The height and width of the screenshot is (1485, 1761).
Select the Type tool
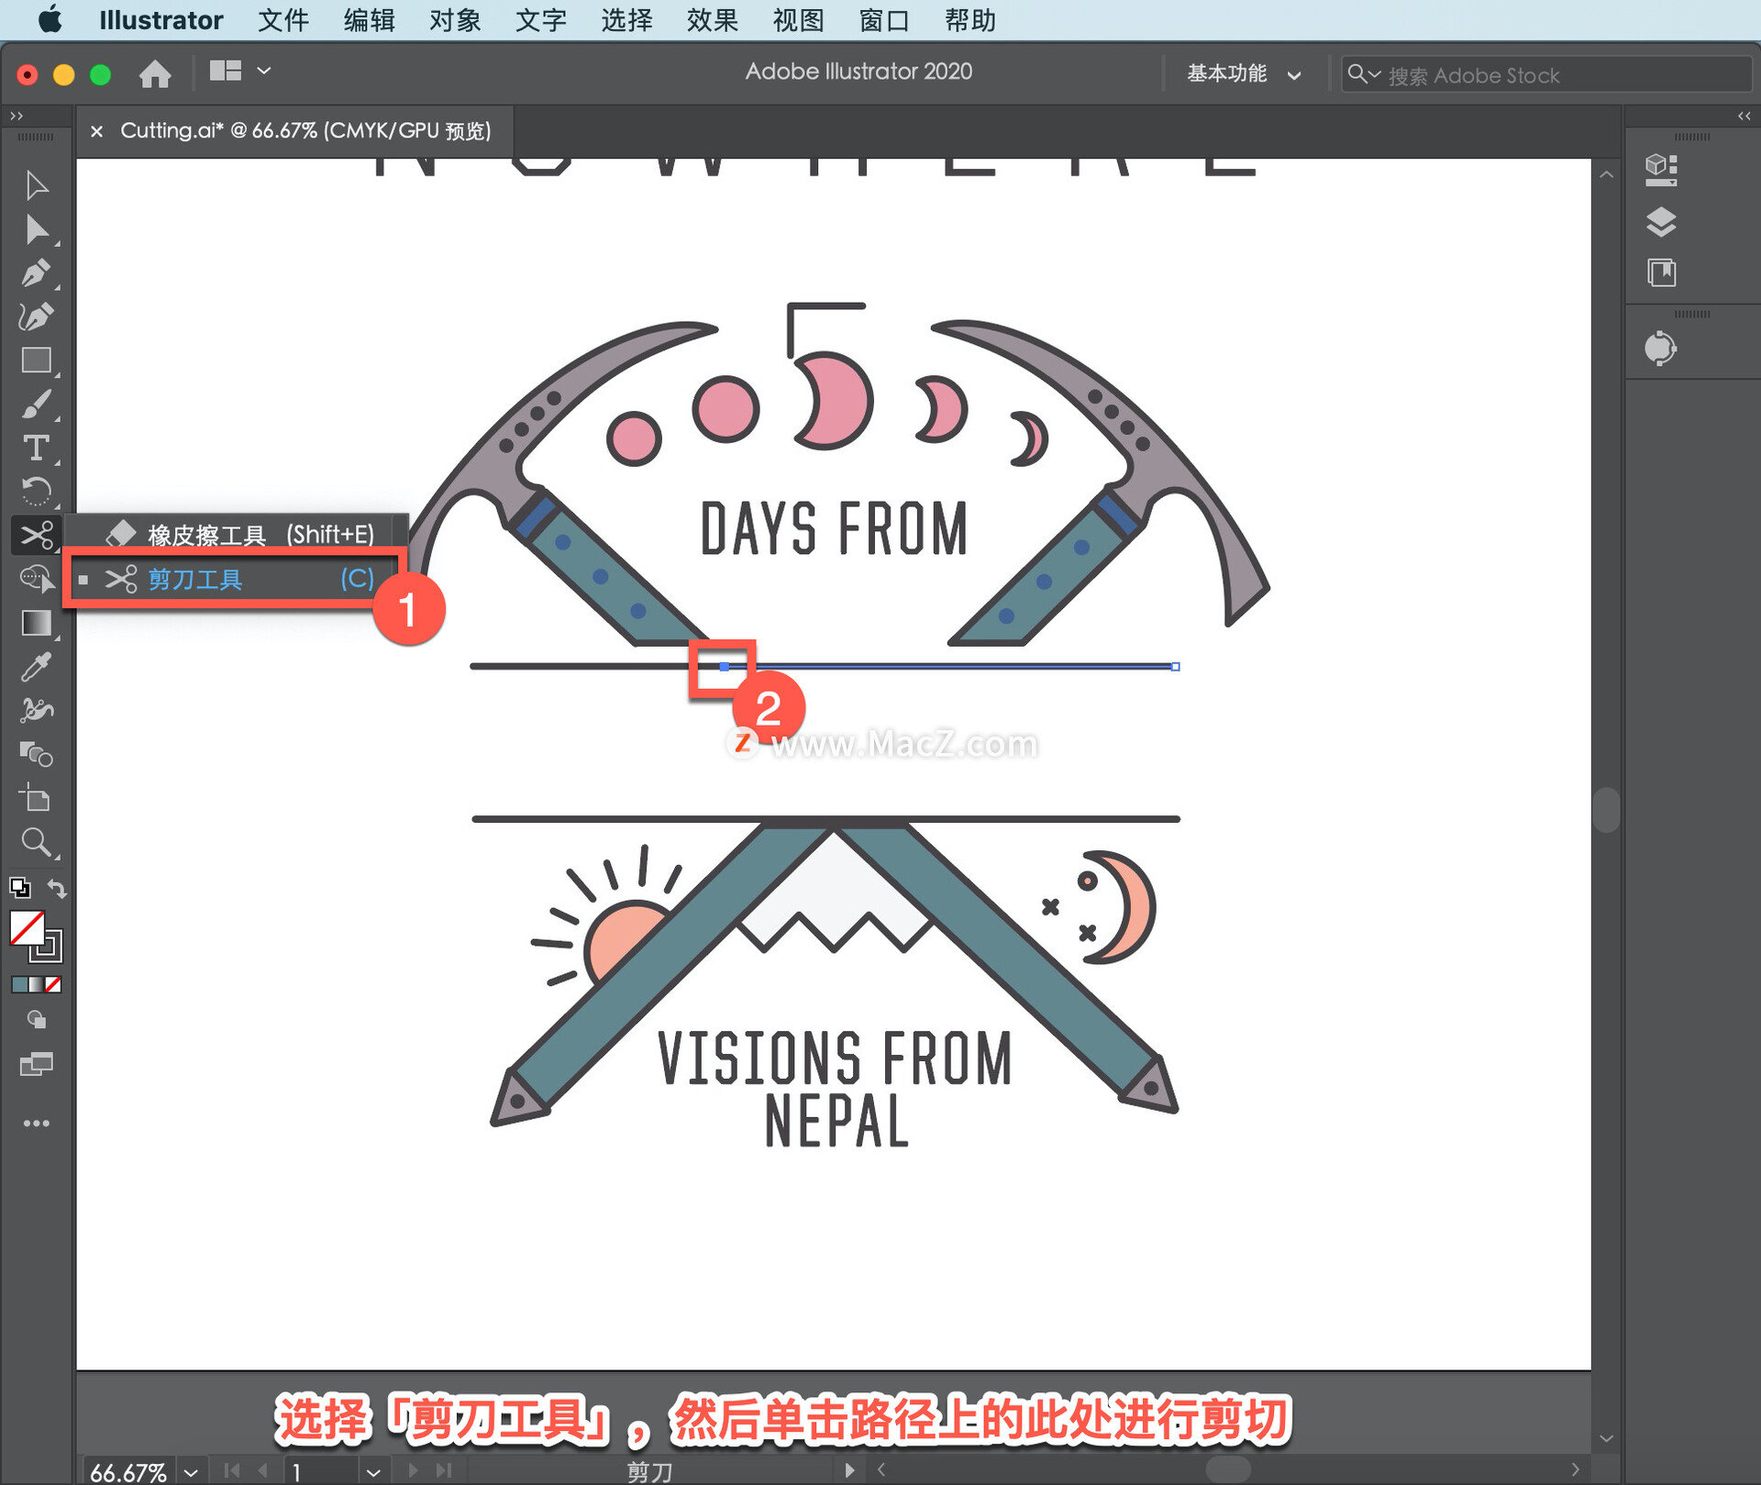point(36,449)
